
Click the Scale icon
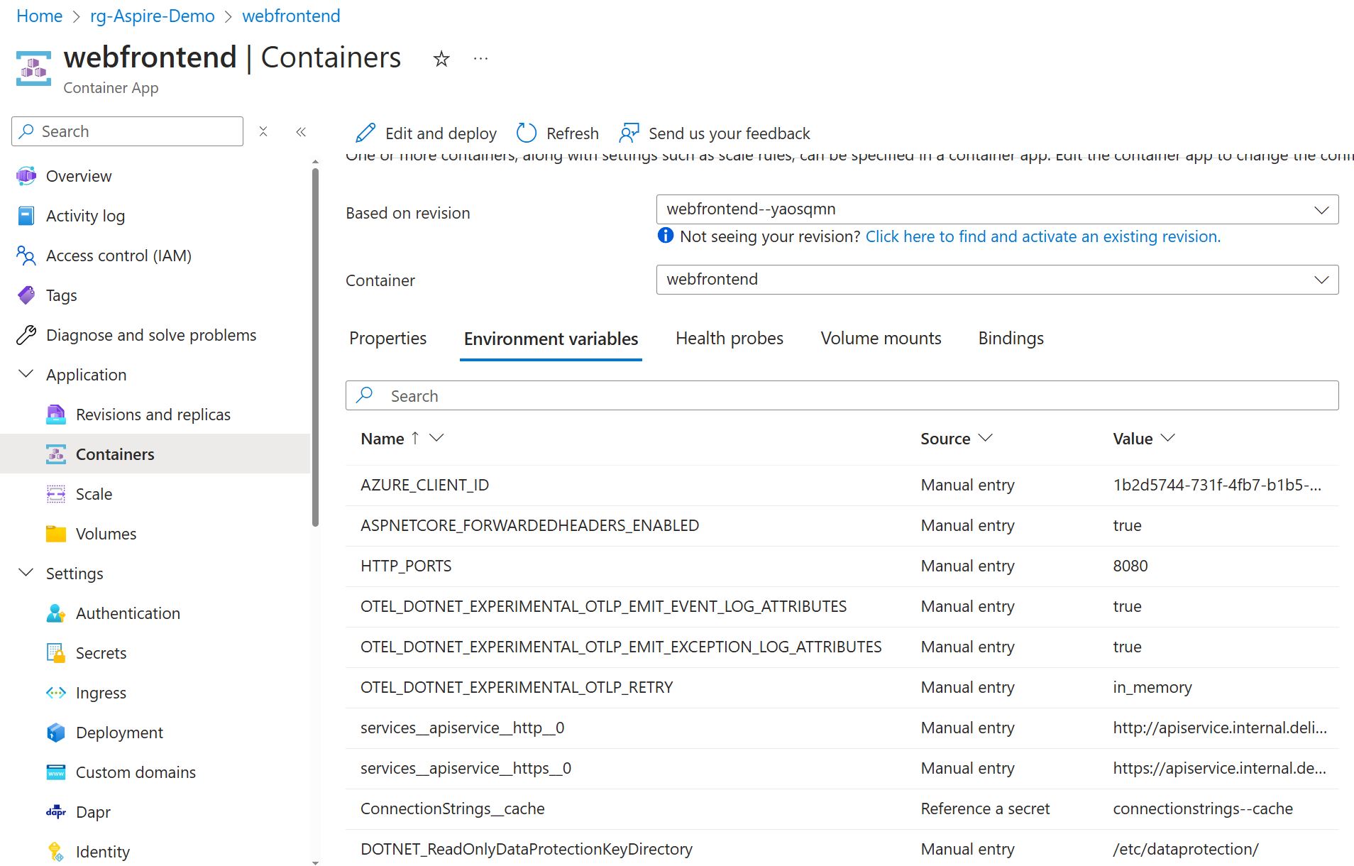56,494
